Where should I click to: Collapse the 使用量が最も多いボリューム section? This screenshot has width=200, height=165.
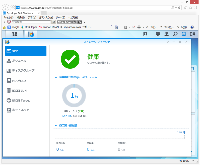(x=56, y=77)
